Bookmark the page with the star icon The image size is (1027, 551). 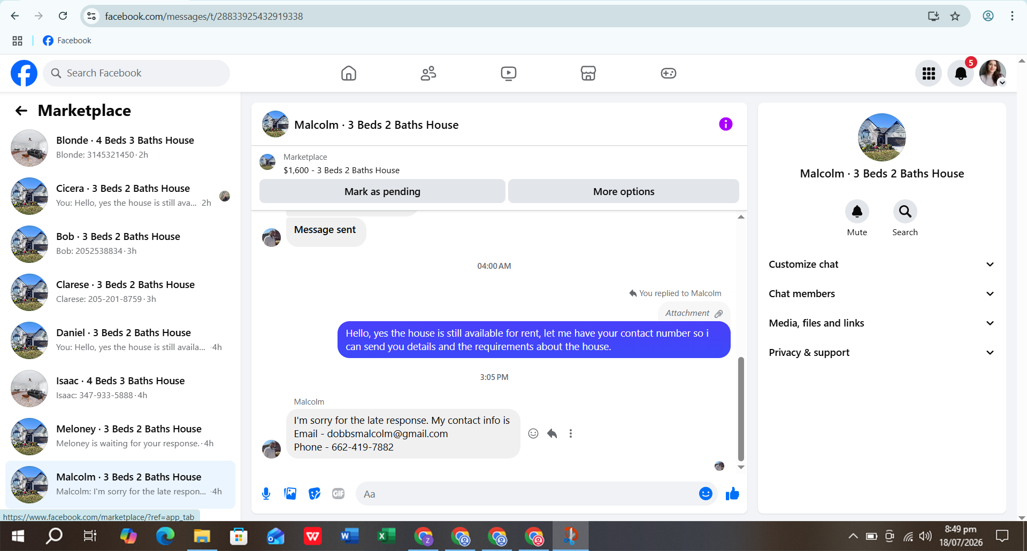[955, 16]
